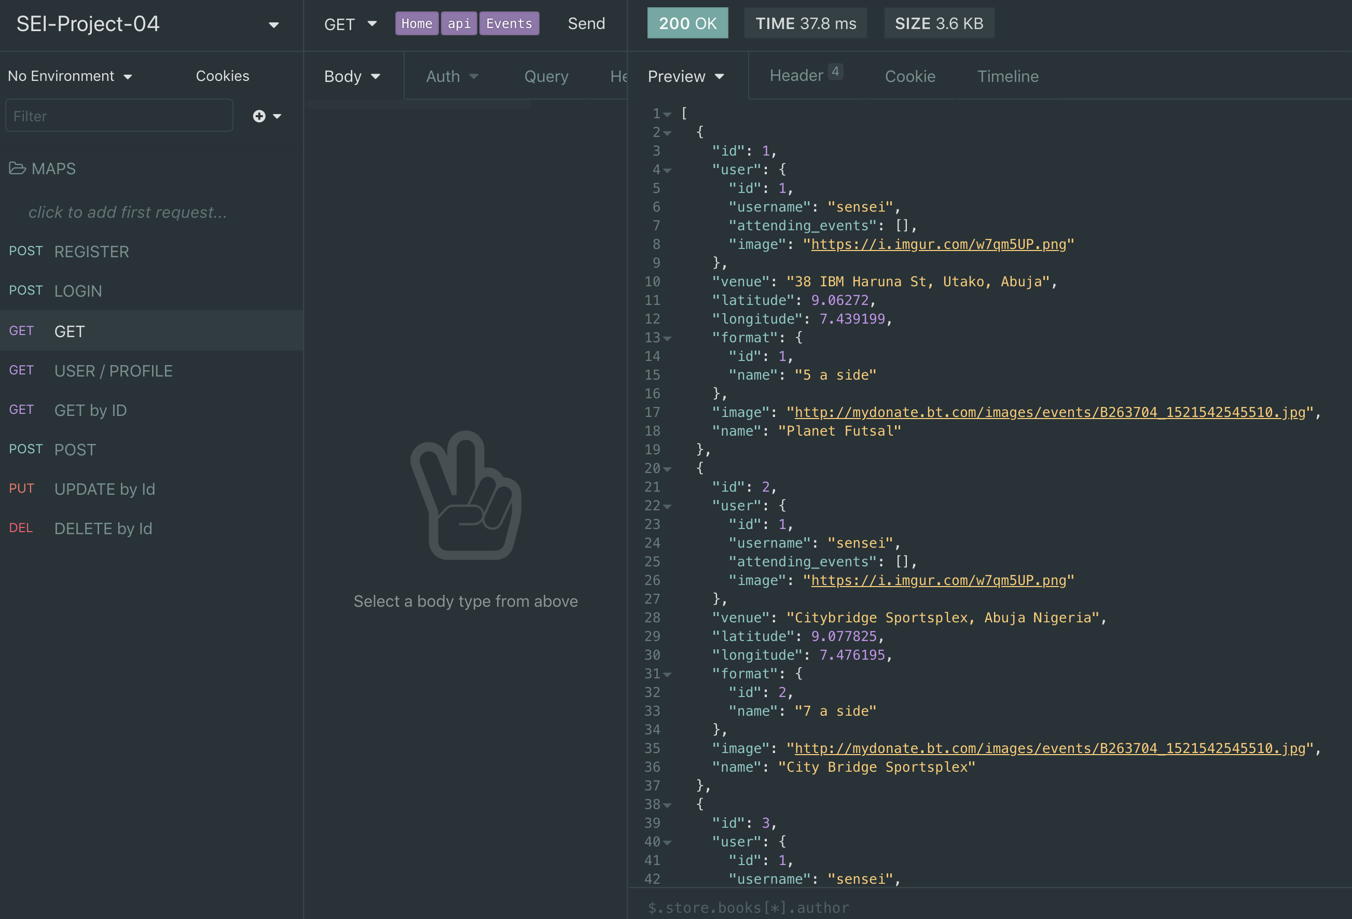
Task: Switch to the Query tab
Action: pyautogui.click(x=546, y=76)
